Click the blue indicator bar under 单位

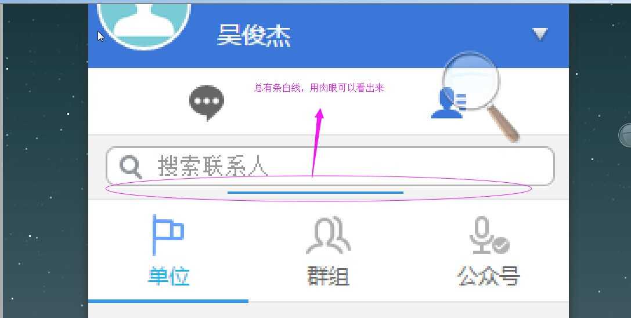click(x=168, y=301)
